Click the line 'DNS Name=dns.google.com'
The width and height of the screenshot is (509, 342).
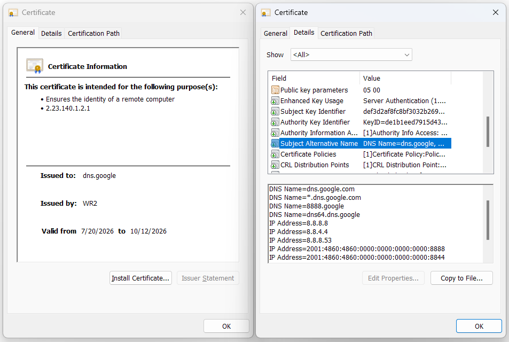point(311,189)
